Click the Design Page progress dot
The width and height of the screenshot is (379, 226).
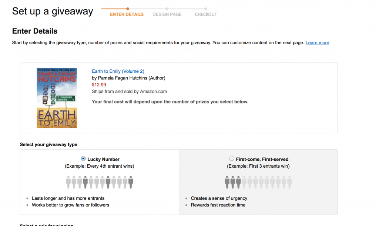coord(167,9)
